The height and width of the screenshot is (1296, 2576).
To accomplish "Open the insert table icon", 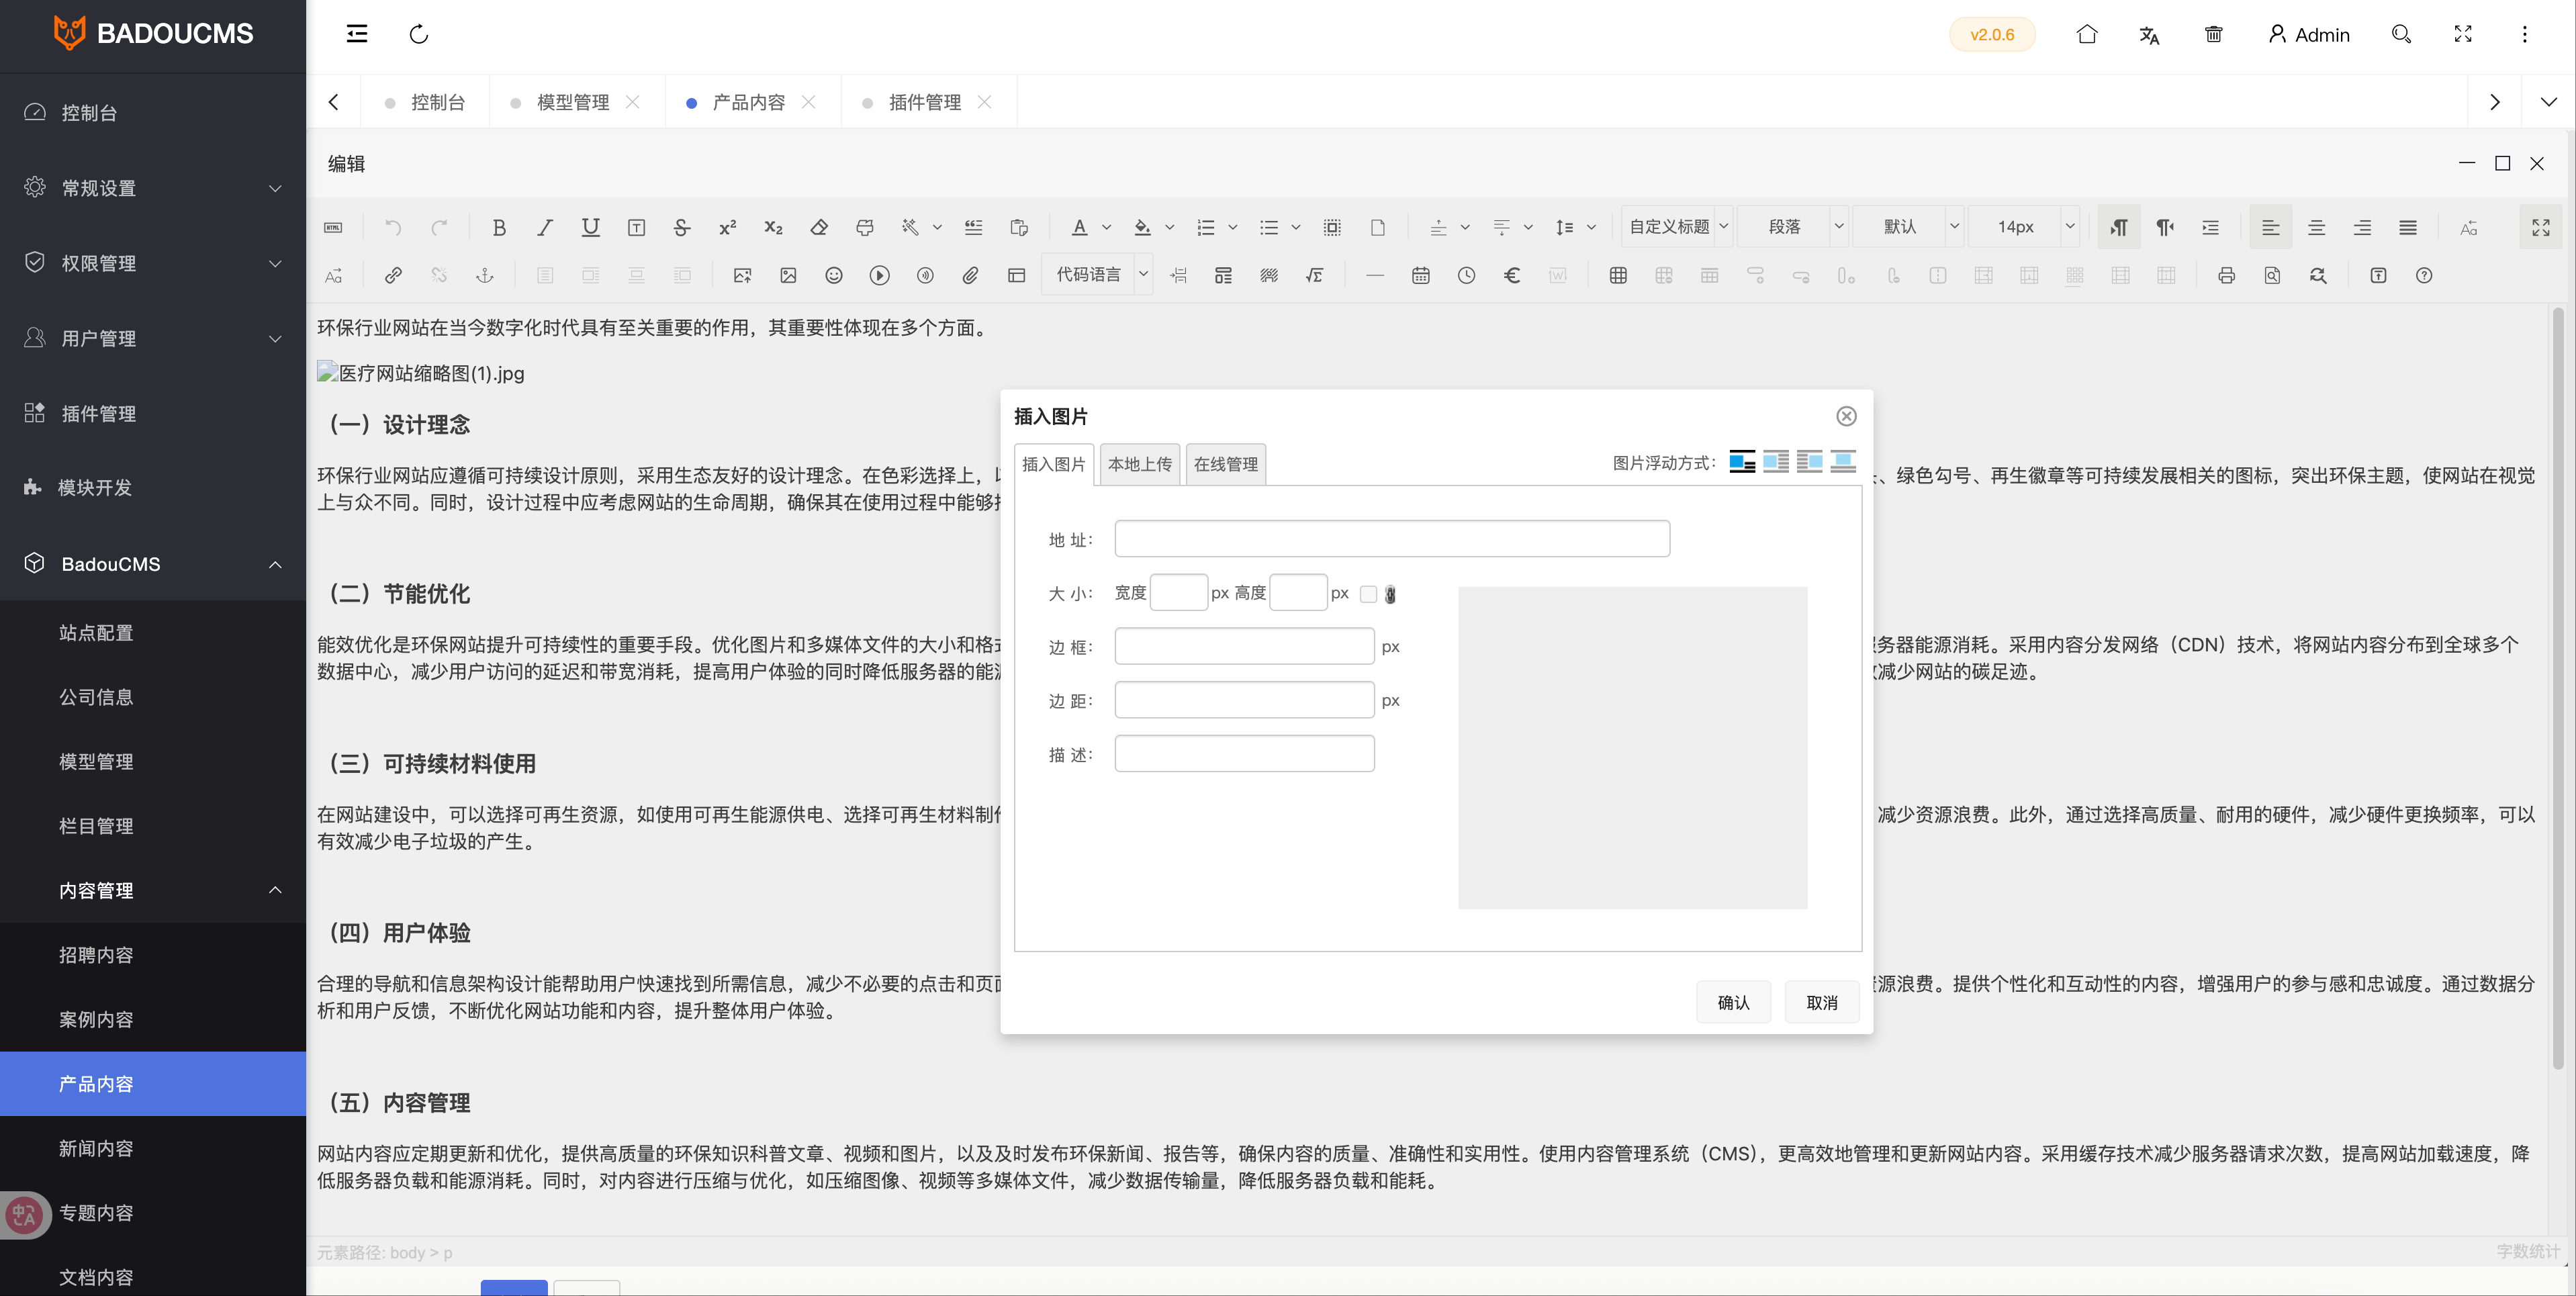I will [1619, 275].
